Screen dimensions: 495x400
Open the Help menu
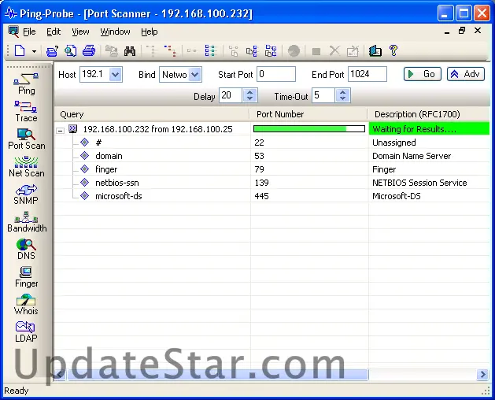(x=149, y=32)
